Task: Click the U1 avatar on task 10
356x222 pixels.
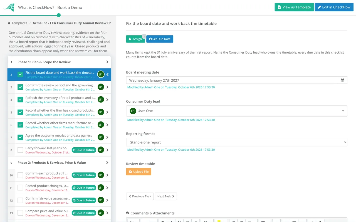Action: (101, 175)
